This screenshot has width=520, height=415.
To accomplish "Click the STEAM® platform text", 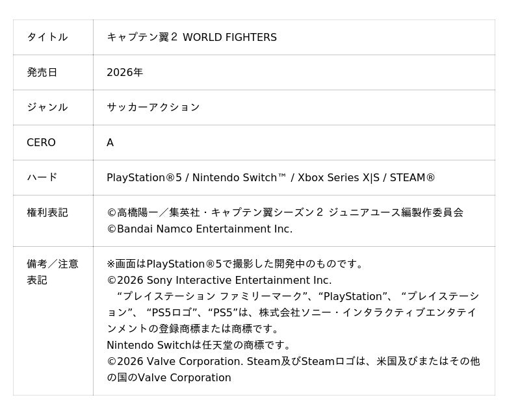I will (x=413, y=178).
